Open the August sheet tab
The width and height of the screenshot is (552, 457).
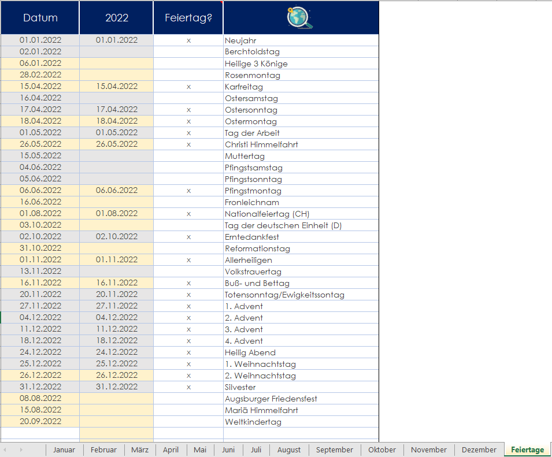[289, 449]
